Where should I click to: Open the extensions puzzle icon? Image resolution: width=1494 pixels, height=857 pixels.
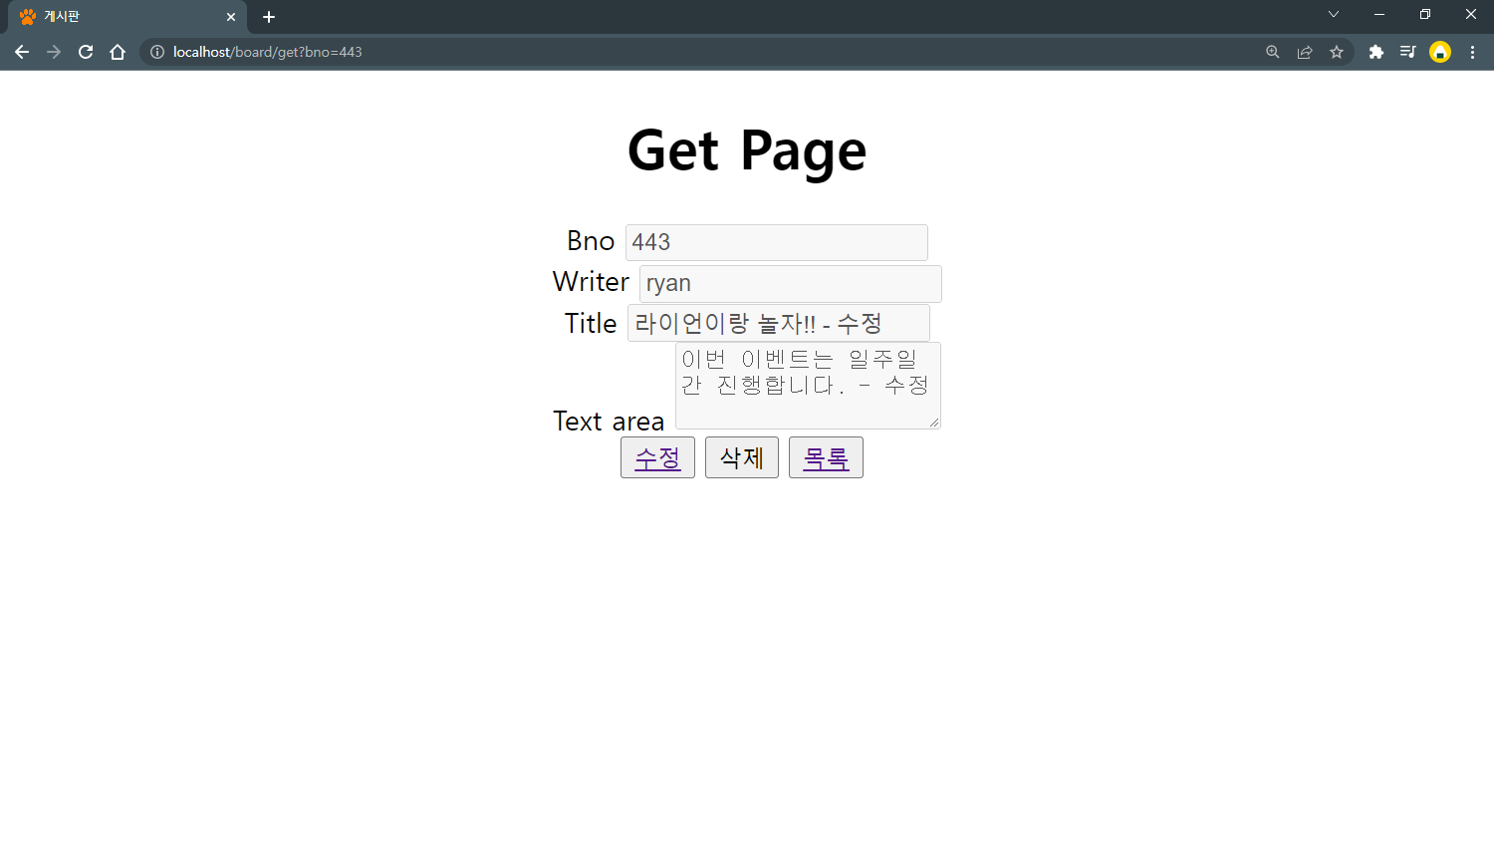[x=1376, y=52]
